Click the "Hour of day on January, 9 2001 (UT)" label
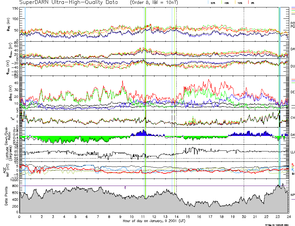The height and width of the screenshot is (226, 295). pos(154,221)
